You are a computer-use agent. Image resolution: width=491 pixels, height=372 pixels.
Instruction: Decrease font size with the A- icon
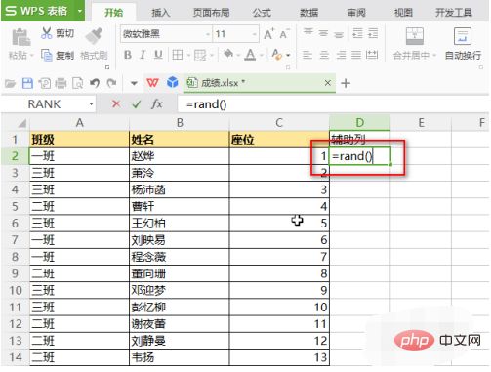pyautogui.click(x=284, y=34)
